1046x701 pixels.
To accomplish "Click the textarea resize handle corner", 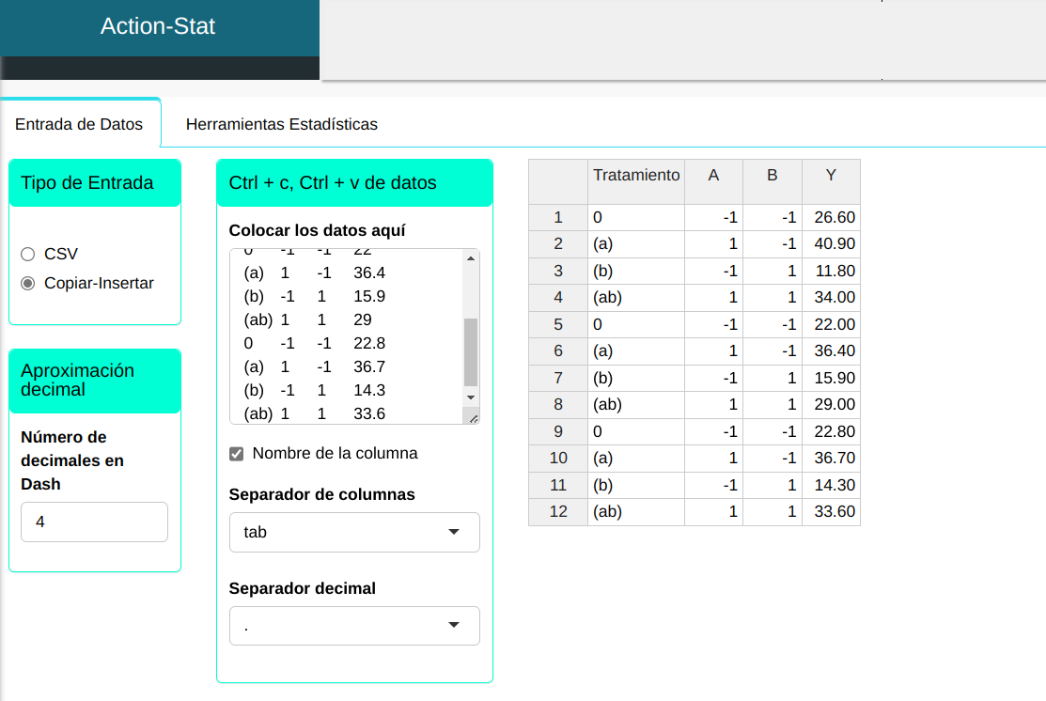I will (472, 417).
